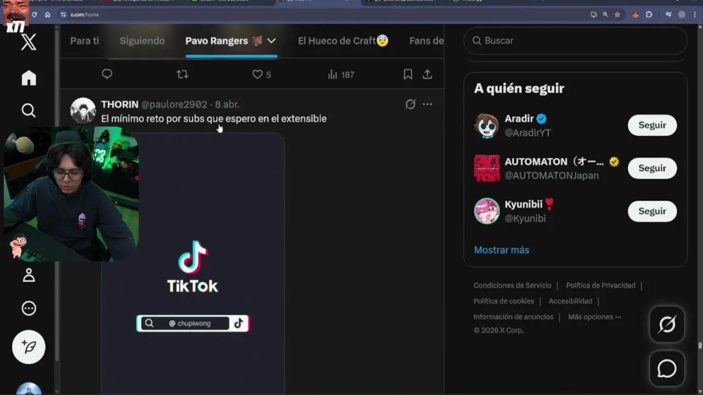Open the @paulore2902 handle link

(x=174, y=104)
